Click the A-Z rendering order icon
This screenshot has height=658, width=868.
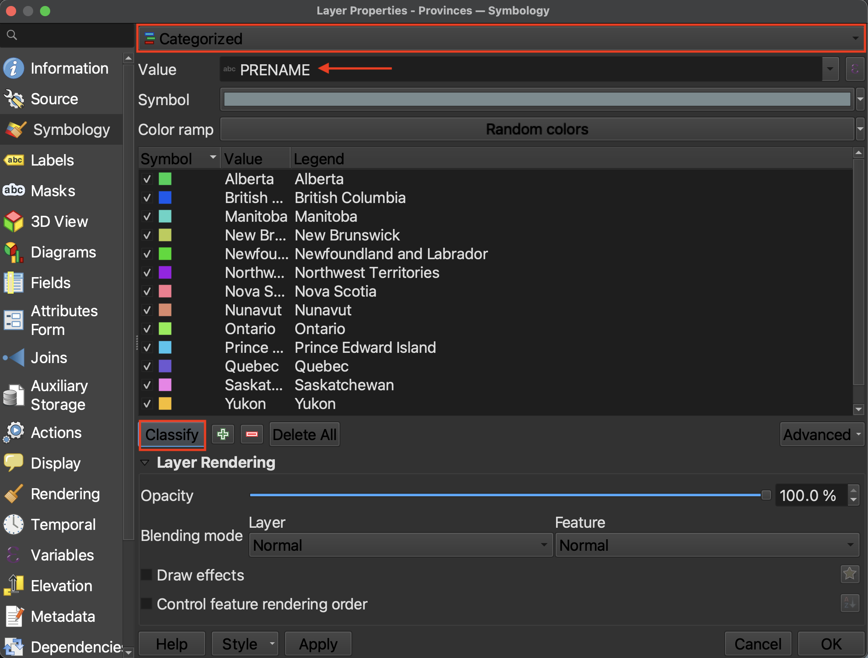tap(850, 603)
